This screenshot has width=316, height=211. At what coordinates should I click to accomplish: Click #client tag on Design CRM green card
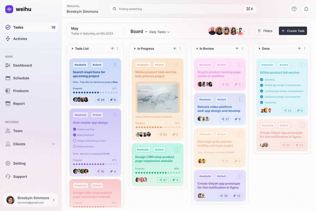click(x=159, y=149)
